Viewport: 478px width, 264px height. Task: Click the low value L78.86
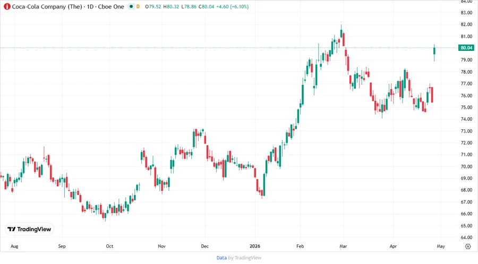pyautogui.click(x=189, y=7)
